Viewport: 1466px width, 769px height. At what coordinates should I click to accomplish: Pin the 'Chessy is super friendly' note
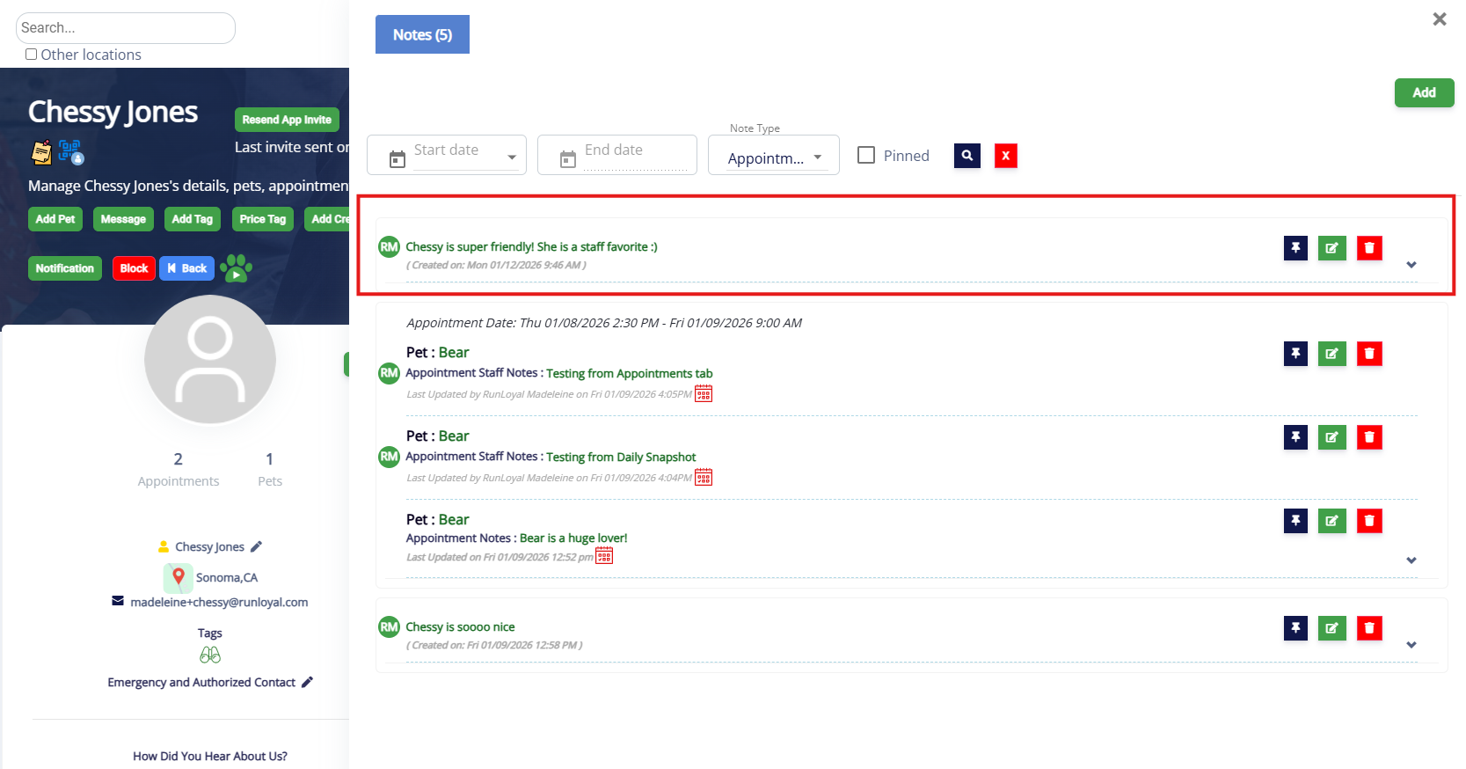(1295, 248)
